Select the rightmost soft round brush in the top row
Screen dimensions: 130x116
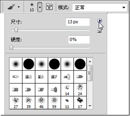(67, 64)
